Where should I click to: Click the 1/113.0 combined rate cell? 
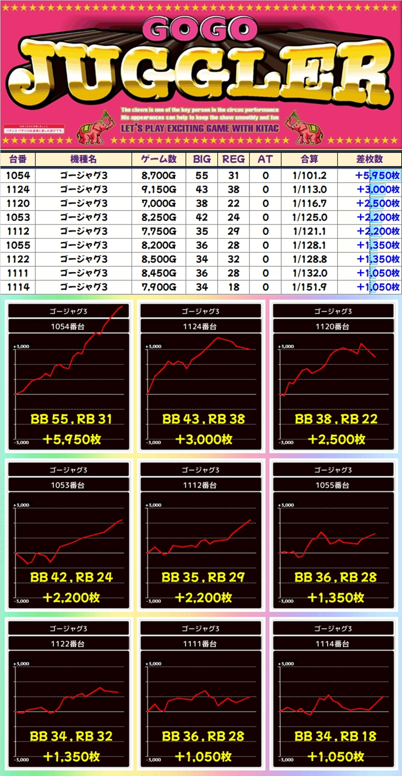(309, 190)
